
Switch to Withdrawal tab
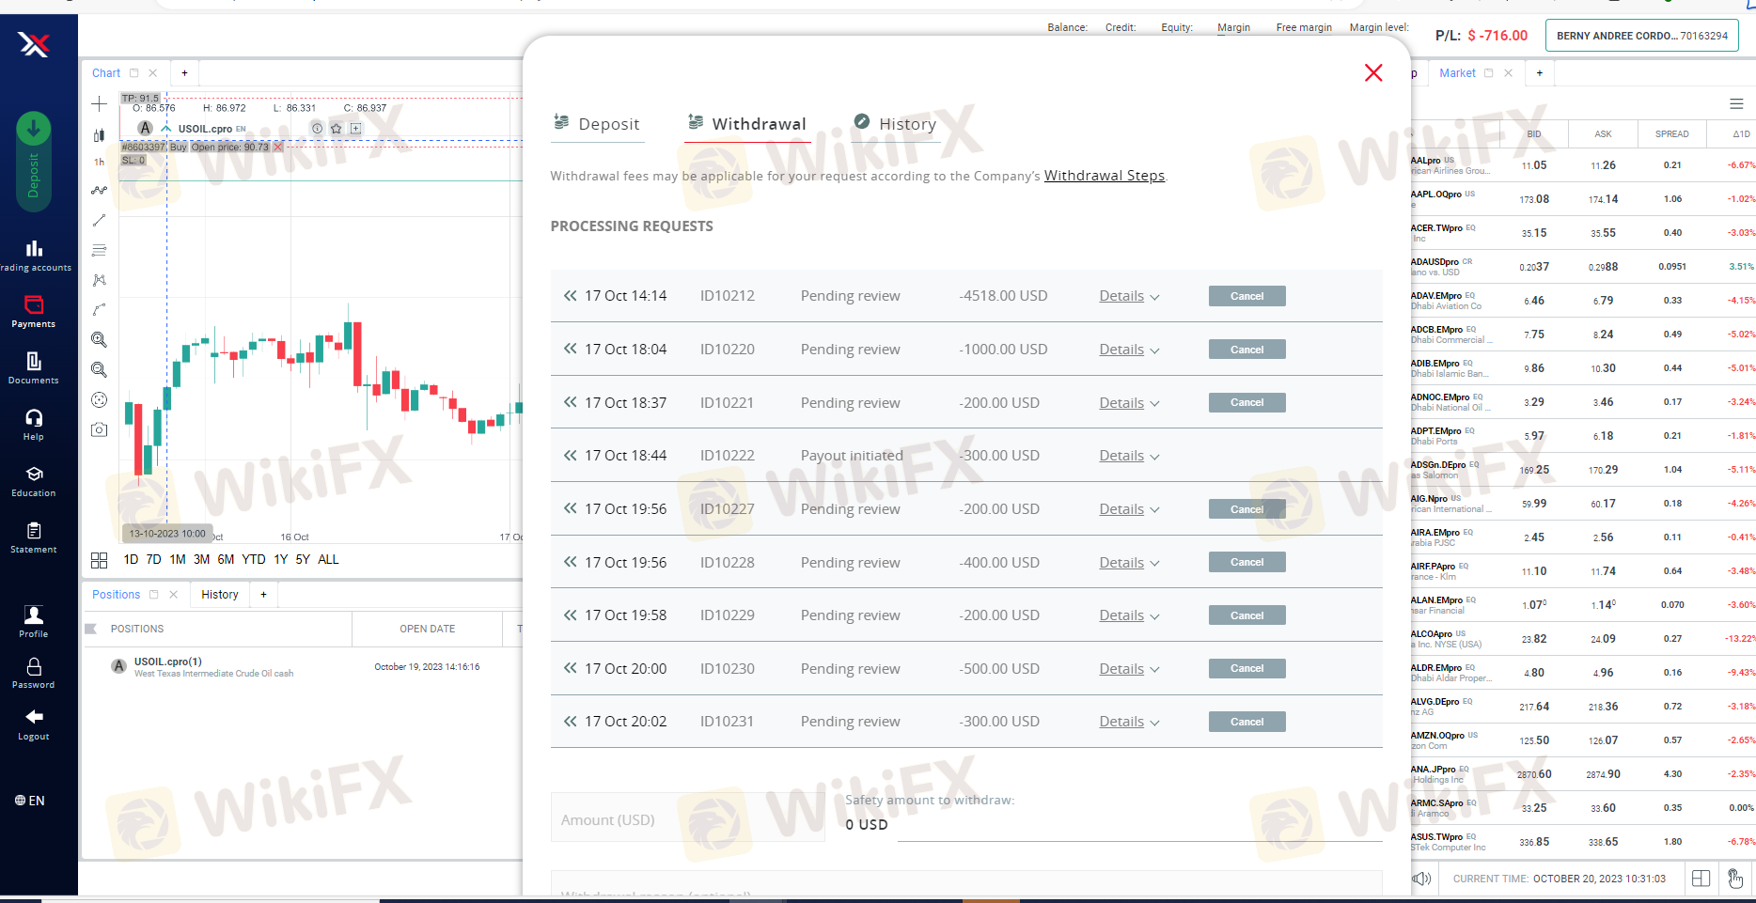(747, 123)
